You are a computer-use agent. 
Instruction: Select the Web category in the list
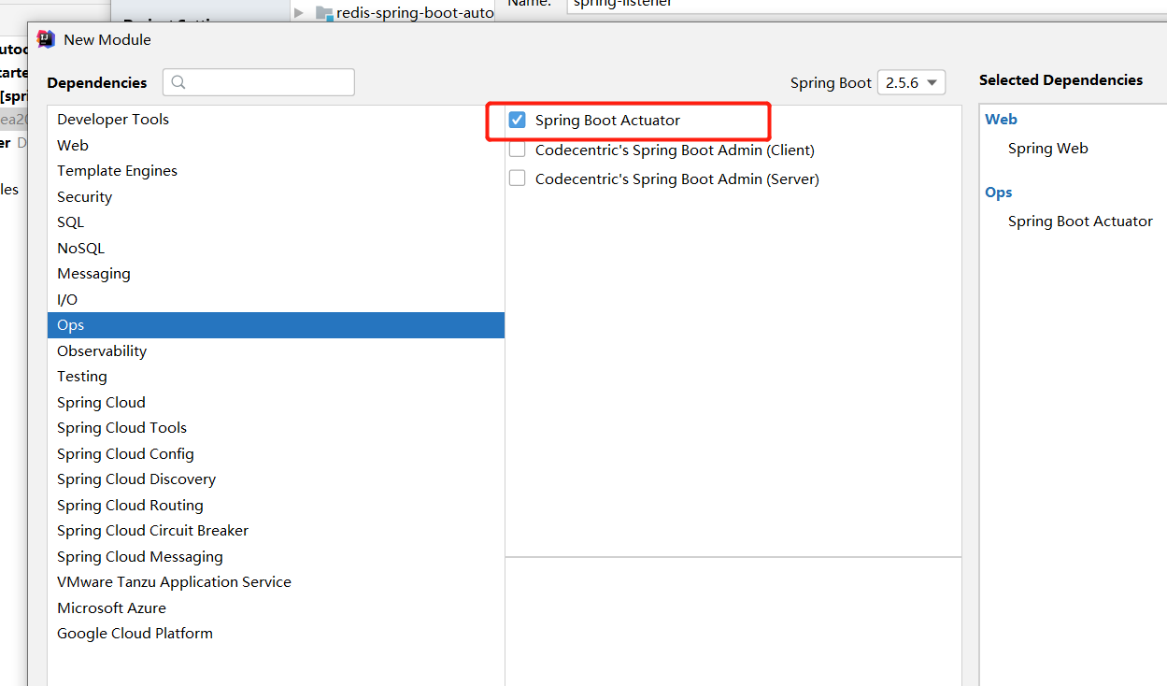[276, 145]
